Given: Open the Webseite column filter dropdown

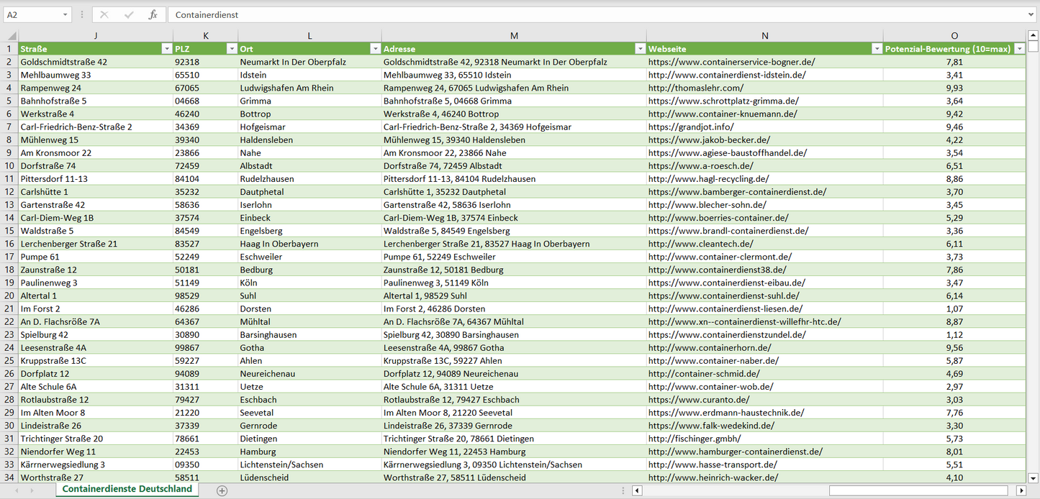Looking at the screenshot, I should [876, 49].
